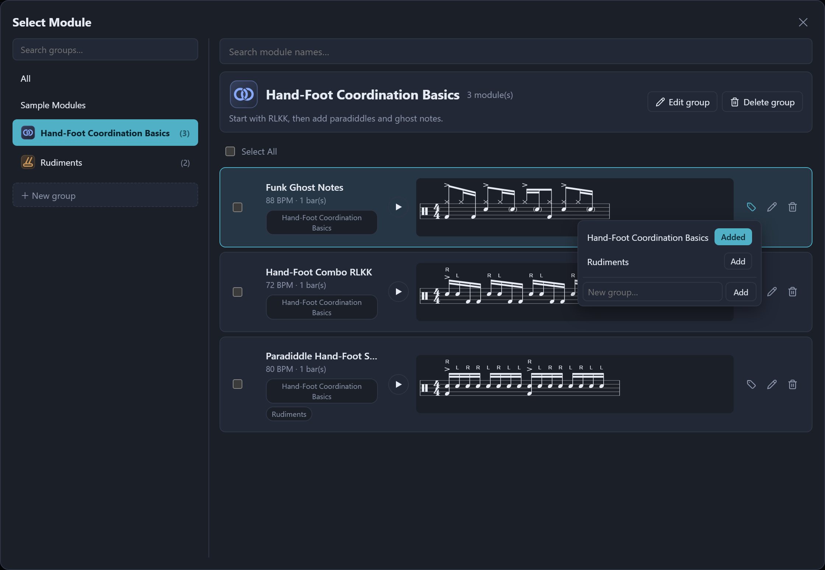Add Funk Ghost Notes to Rudiments group
The image size is (825, 570).
point(738,261)
